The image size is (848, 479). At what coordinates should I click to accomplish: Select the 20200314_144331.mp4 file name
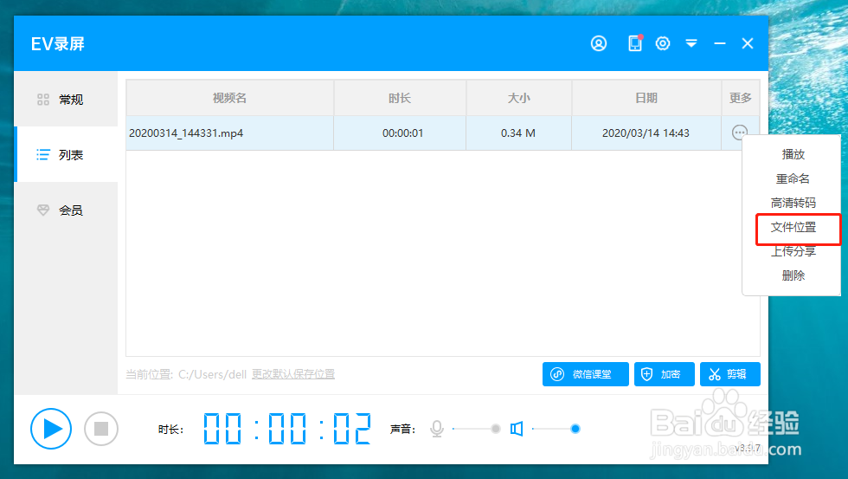coord(186,133)
